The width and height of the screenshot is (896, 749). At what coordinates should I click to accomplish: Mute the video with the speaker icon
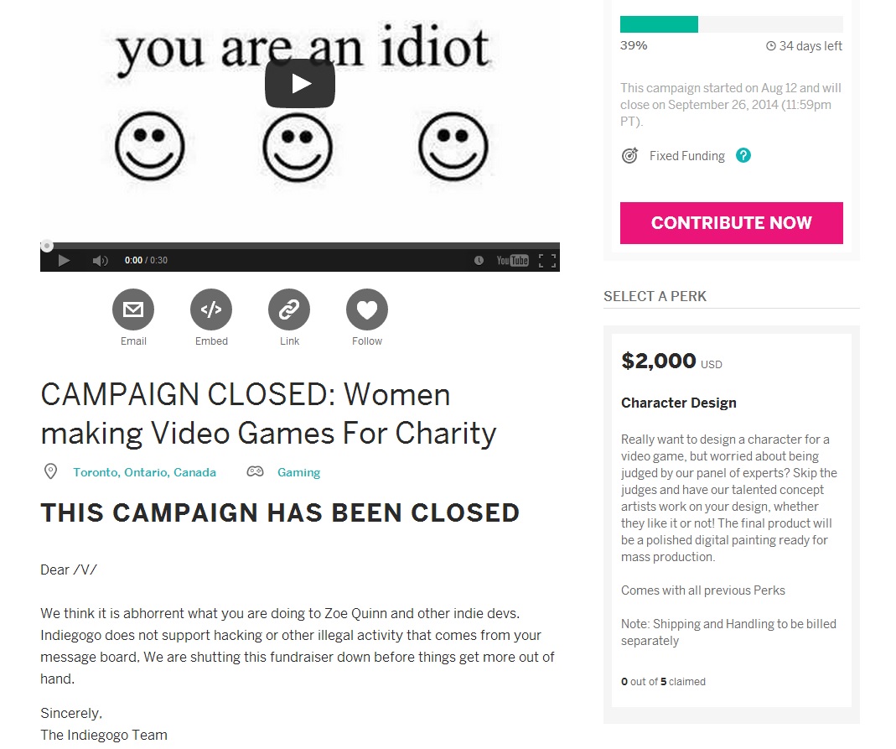(x=100, y=261)
